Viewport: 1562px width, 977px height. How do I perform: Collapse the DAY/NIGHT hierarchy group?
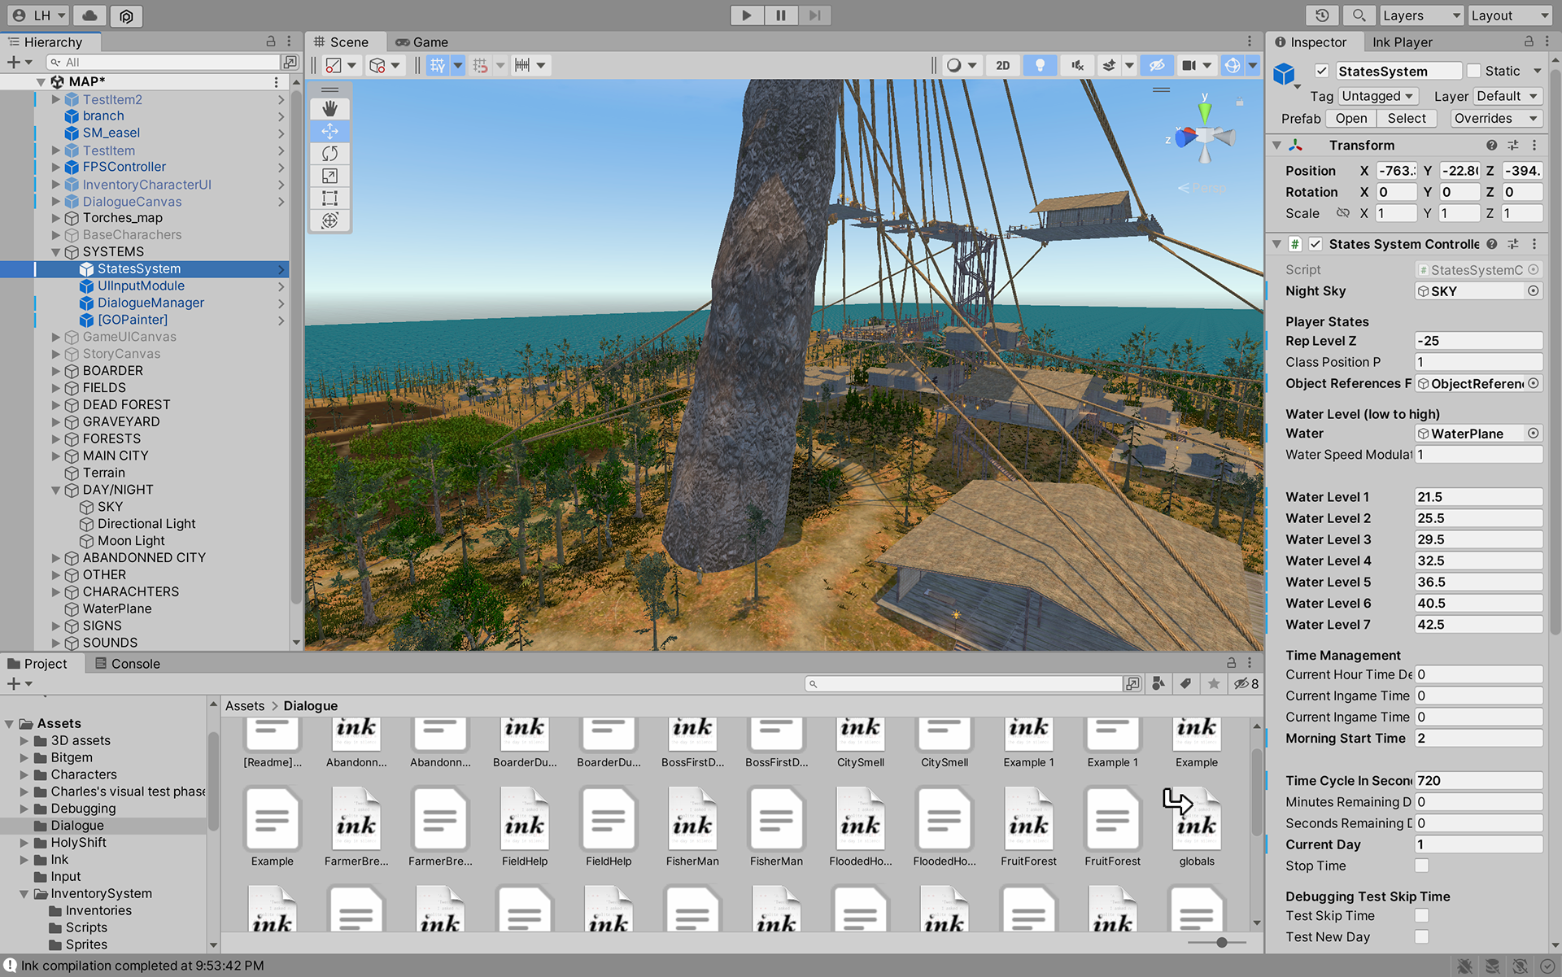(x=56, y=490)
